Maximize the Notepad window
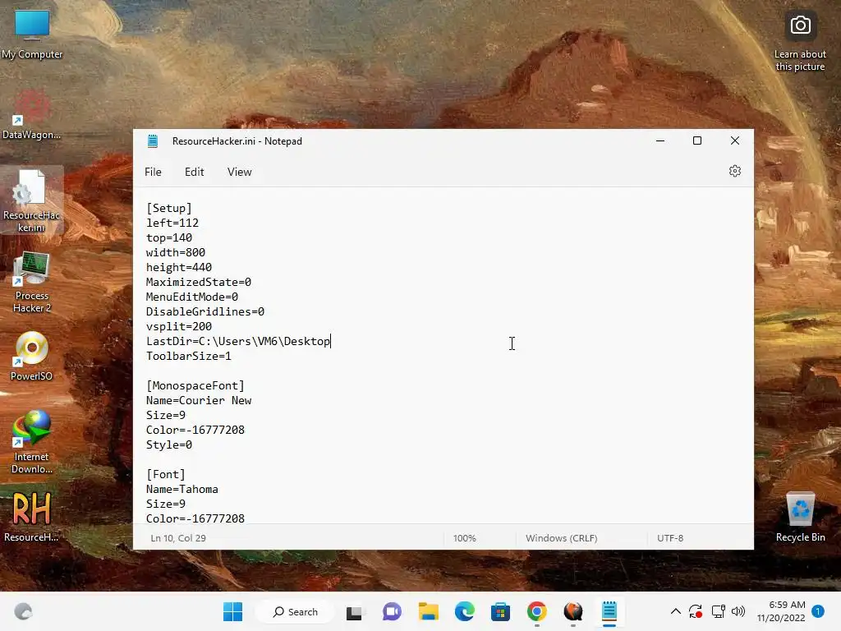This screenshot has height=631, width=841. coord(697,140)
